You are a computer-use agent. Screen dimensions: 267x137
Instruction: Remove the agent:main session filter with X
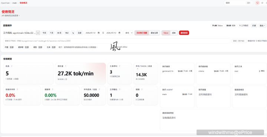tap(38, 33)
